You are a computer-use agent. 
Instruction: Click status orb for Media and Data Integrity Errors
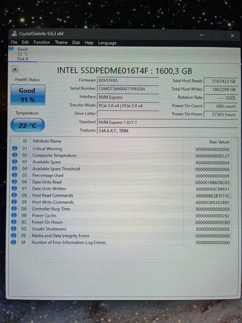pos(14,235)
